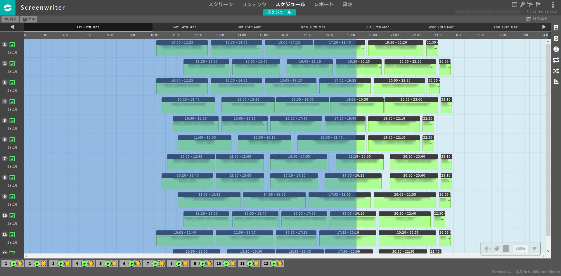Click the paint roller icon in header
This screenshot has height=276, width=561.
click(530, 4)
